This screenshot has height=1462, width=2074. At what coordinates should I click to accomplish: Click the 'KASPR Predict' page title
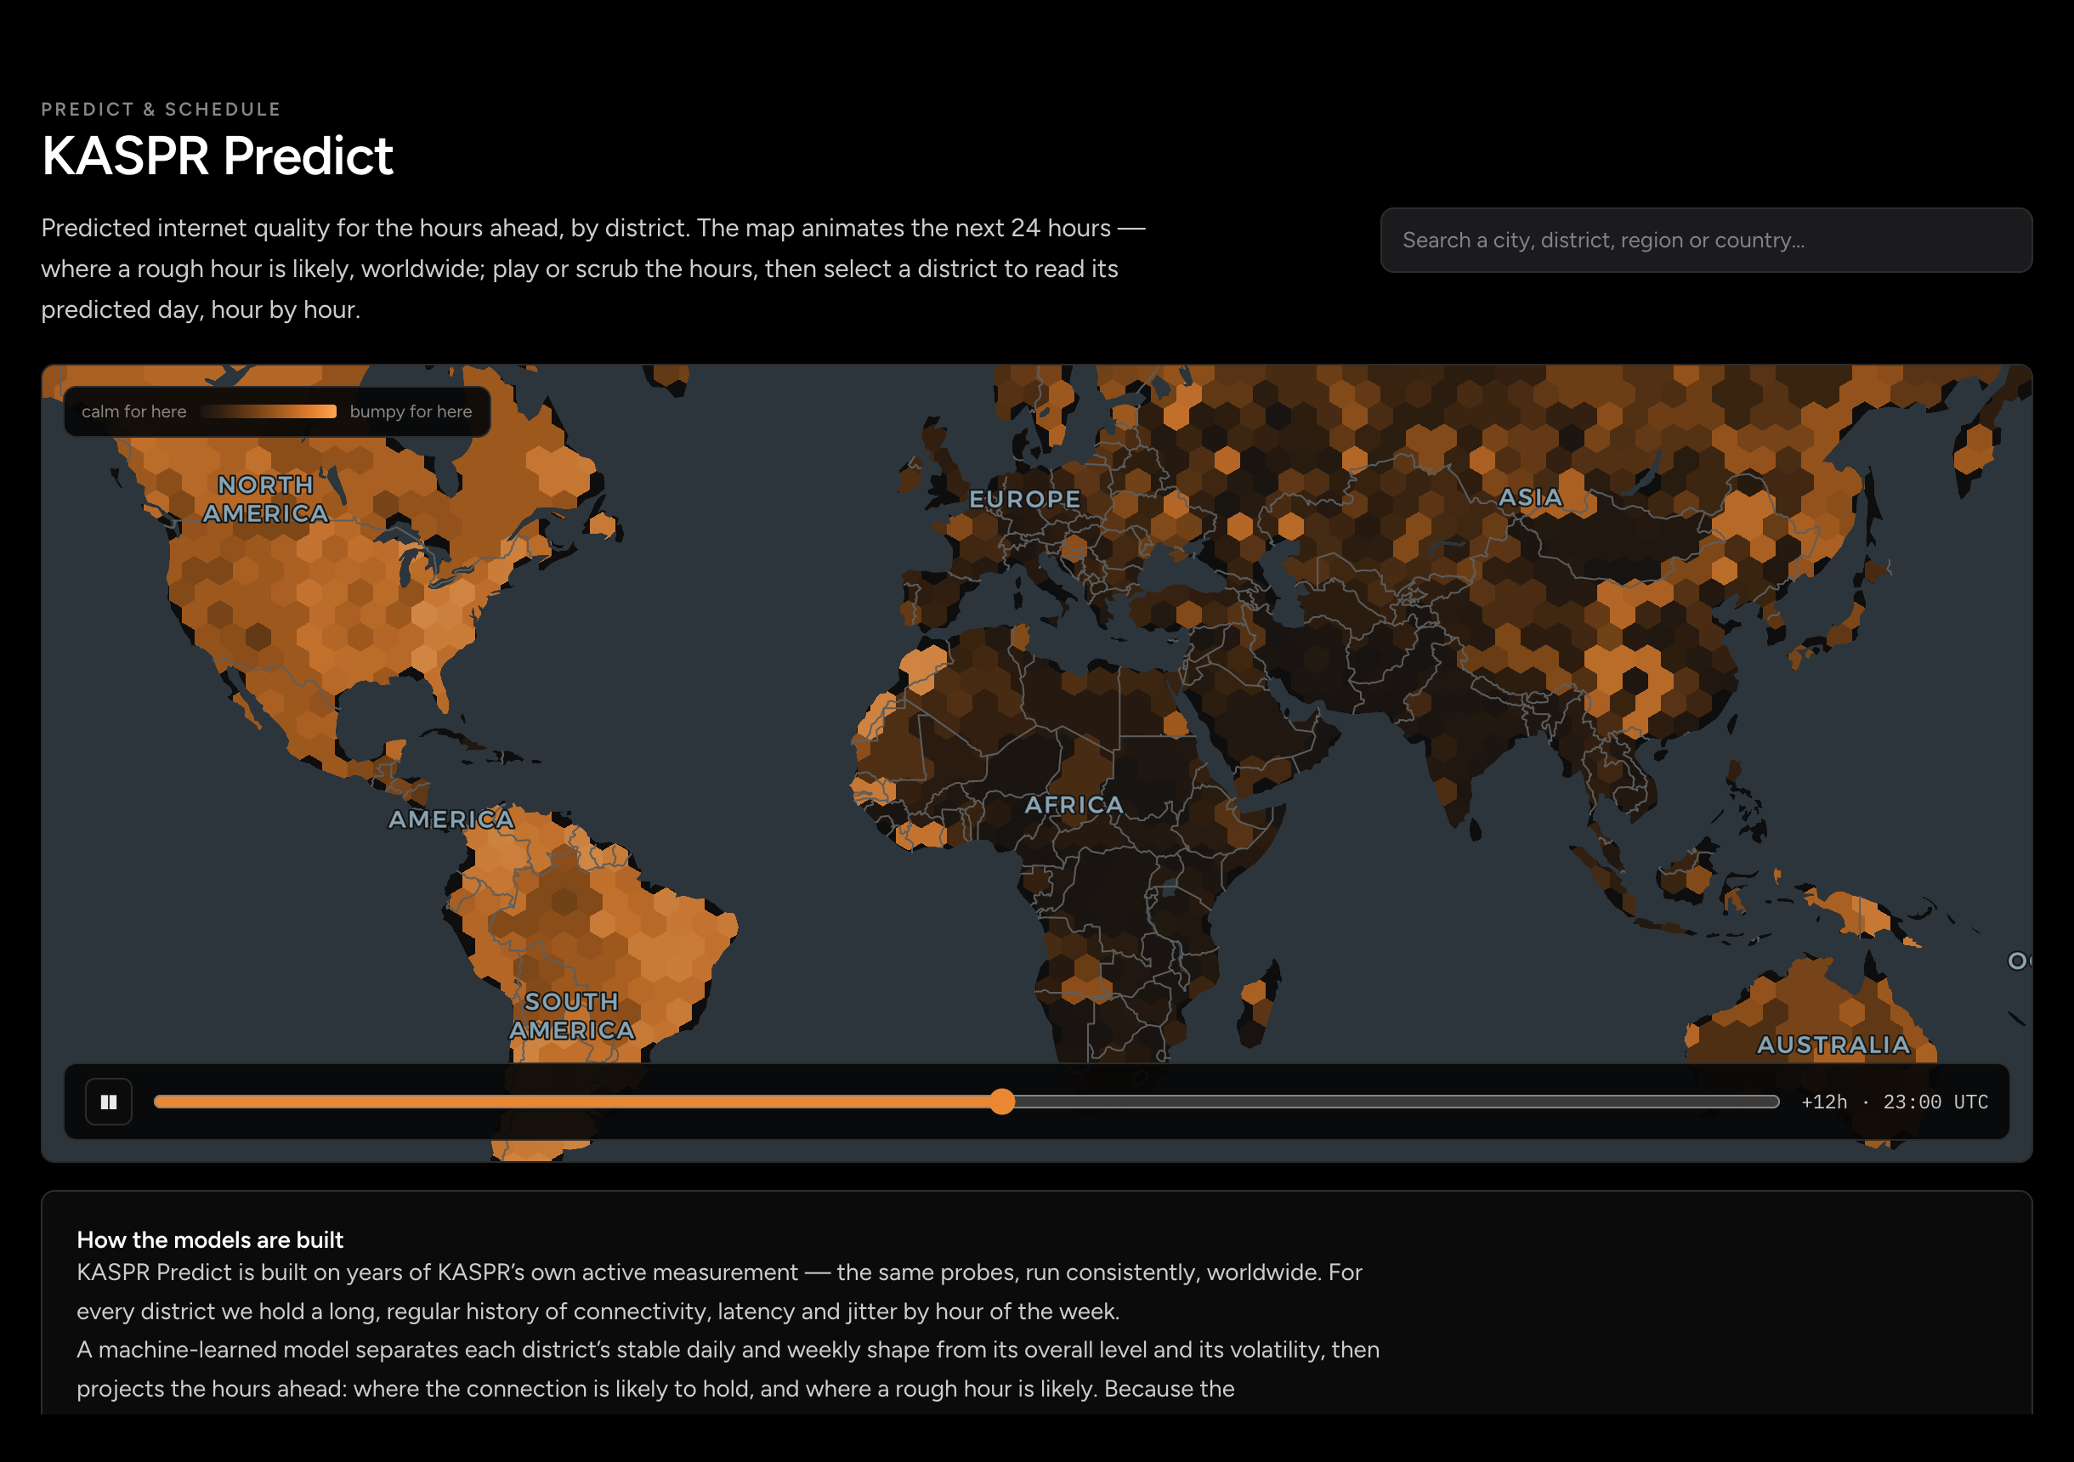pos(218,156)
